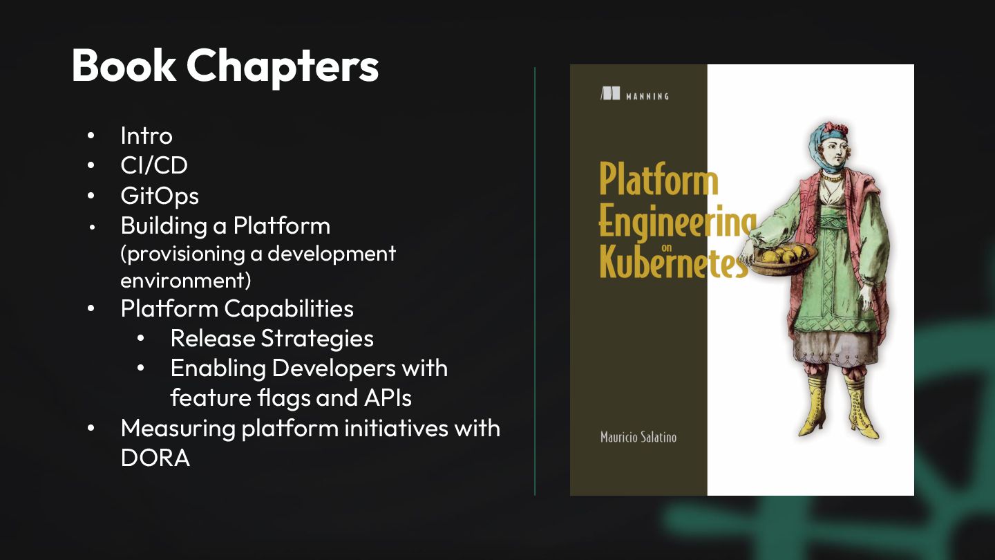Image resolution: width=995 pixels, height=560 pixels.
Task: Click the 'Book Chapters' slide title
Action: pyautogui.click(x=225, y=65)
